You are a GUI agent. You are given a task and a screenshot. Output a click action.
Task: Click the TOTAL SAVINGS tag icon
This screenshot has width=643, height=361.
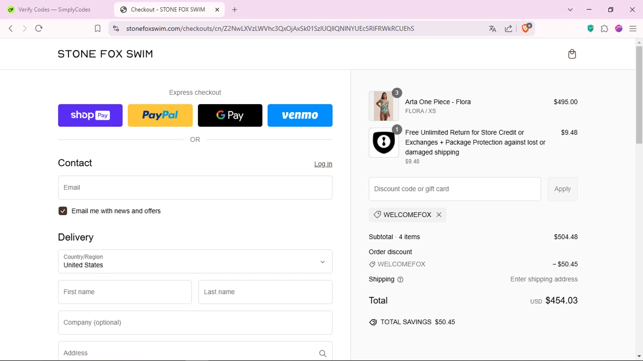373,322
